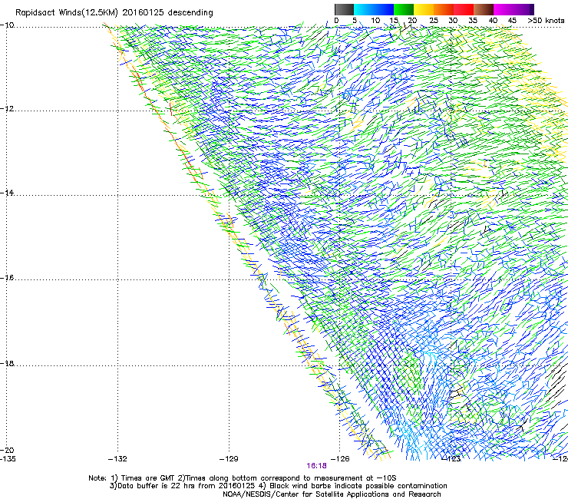The height and width of the screenshot is (499, 568).
Task: Click the '-132' longitude axis label
Action: (x=117, y=459)
